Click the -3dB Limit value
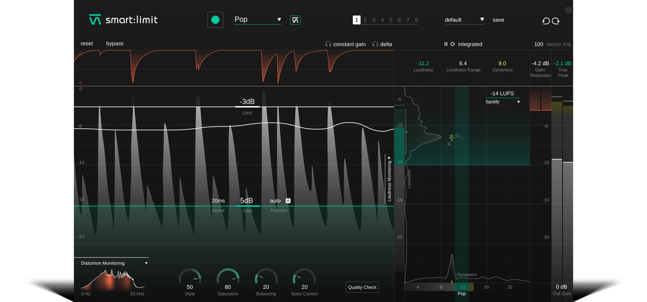Image resolution: width=647 pixels, height=302 pixels. click(x=247, y=102)
